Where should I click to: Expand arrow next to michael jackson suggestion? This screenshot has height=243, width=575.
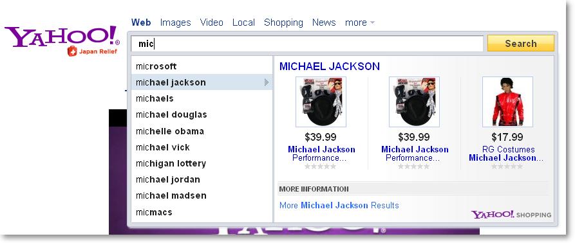pyautogui.click(x=267, y=82)
